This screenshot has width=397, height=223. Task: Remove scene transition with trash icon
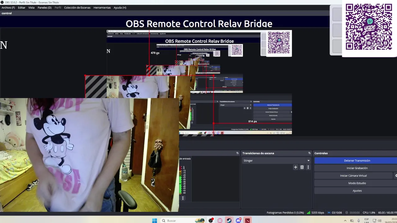[x=302, y=167]
